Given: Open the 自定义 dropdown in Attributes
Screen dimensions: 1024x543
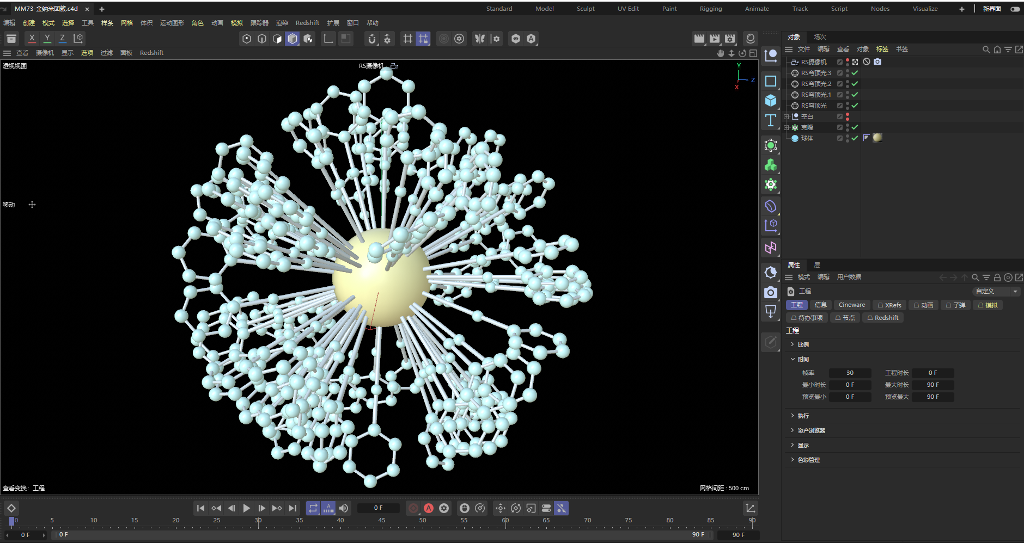Looking at the screenshot, I should (996, 292).
